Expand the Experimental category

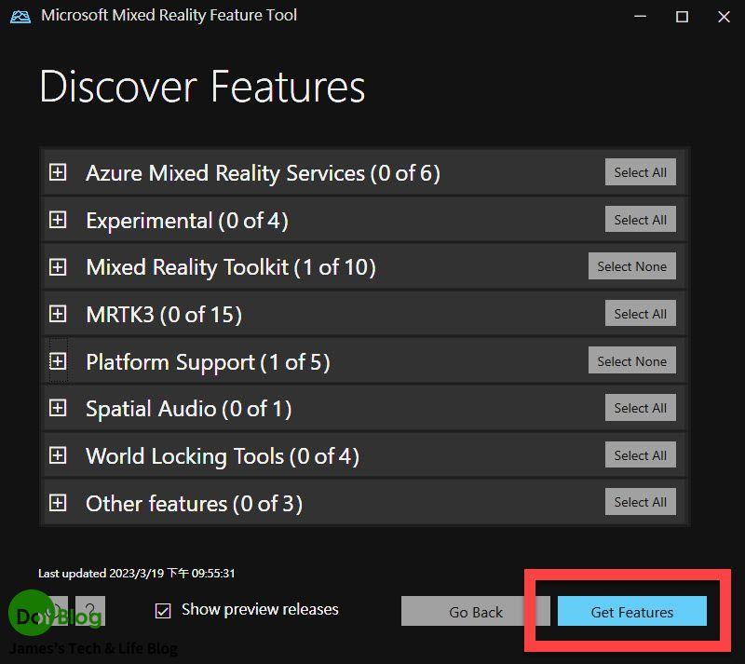[x=58, y=220]
